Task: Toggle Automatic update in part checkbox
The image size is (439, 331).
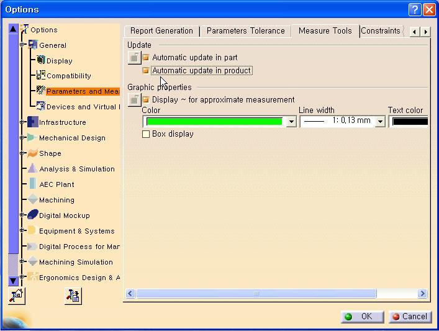Action: [147, 58]
